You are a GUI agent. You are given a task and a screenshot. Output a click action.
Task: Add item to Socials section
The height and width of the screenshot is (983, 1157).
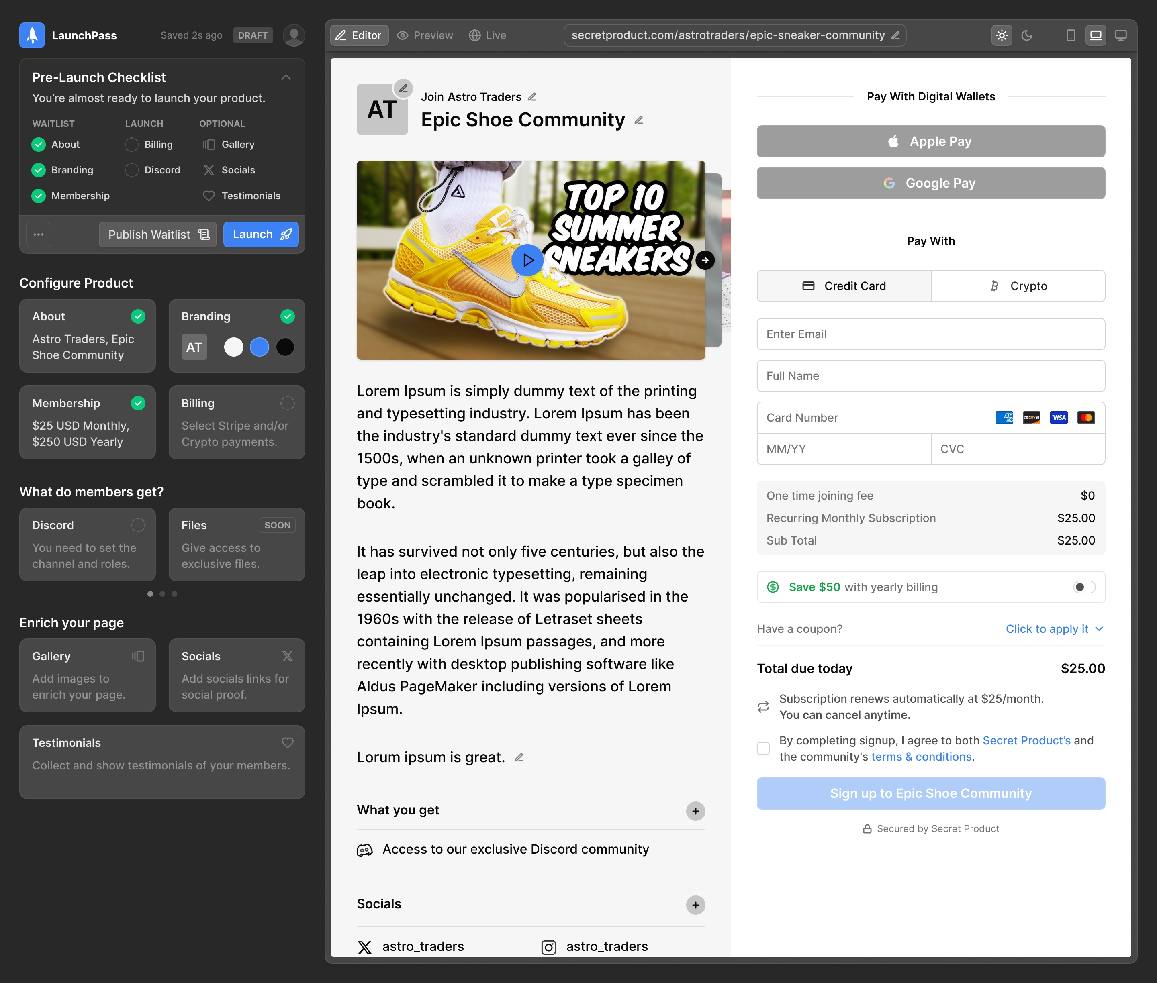click(695, 905)
